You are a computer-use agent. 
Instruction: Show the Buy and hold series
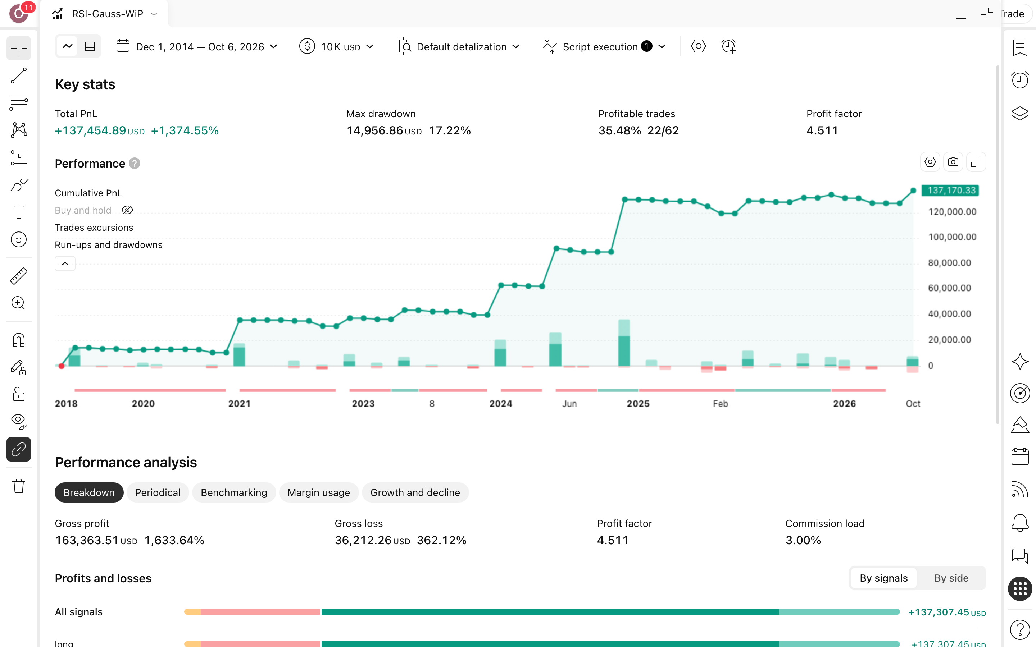coord(127,210)
